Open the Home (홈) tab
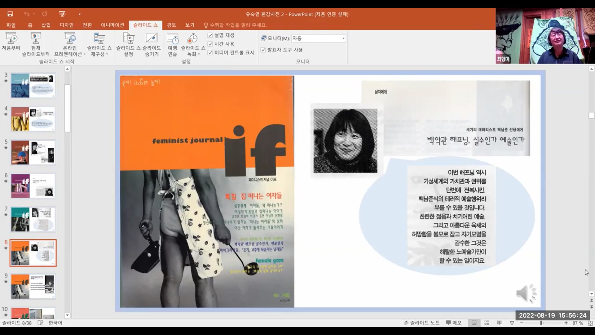 30,25
